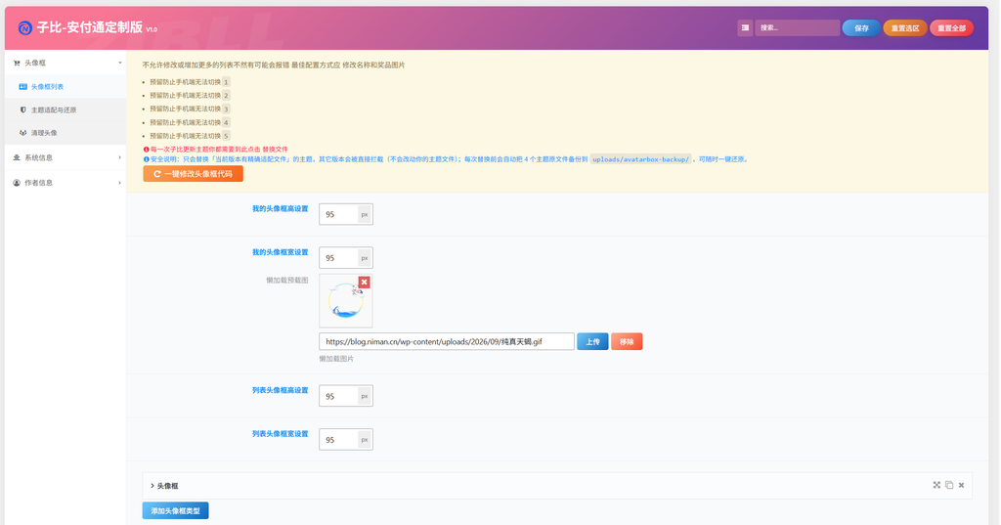Click the blue 保存 button
Viewport: 1001px width, 525px height.
(x=861, y=28)
